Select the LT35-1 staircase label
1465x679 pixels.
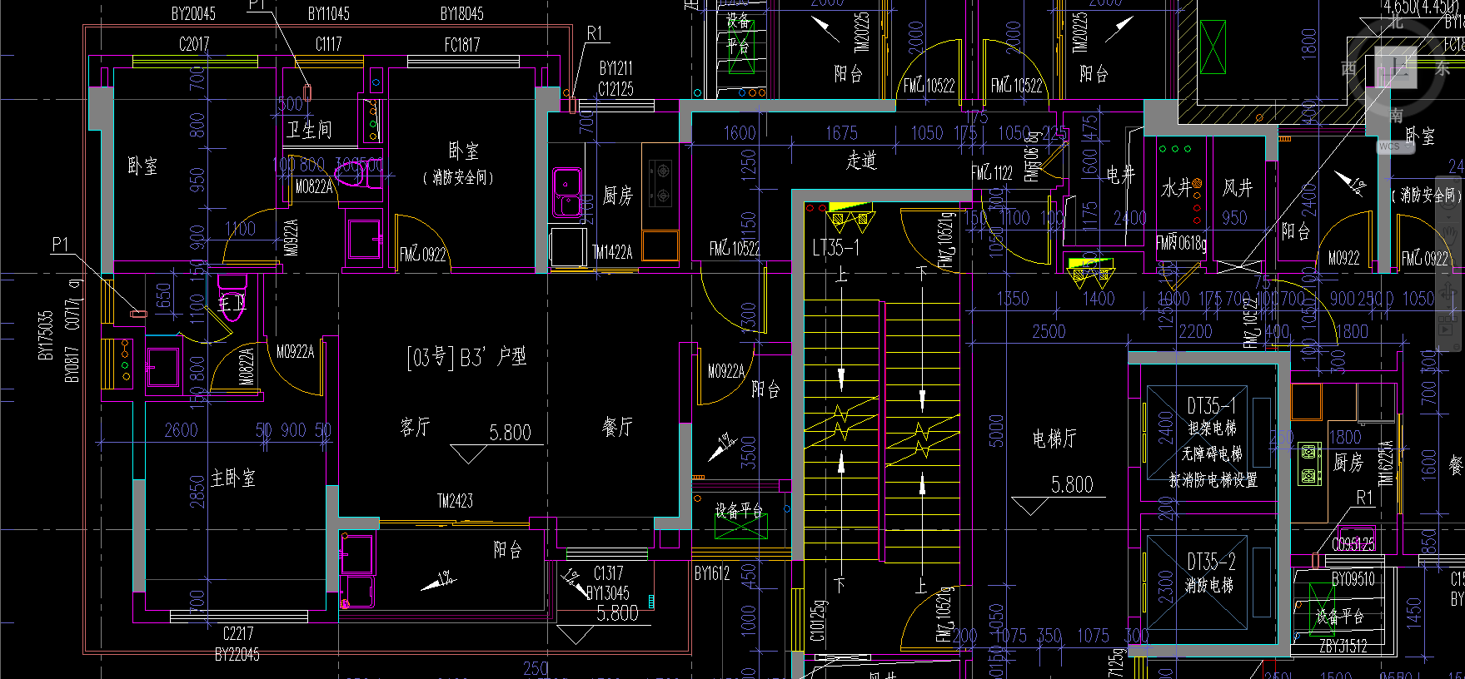pos(835,248)
